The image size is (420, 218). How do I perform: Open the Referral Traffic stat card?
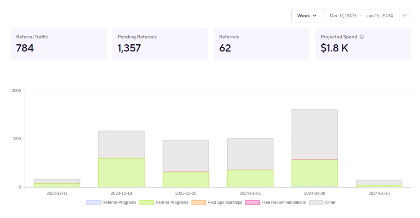(x=59, y=44)
